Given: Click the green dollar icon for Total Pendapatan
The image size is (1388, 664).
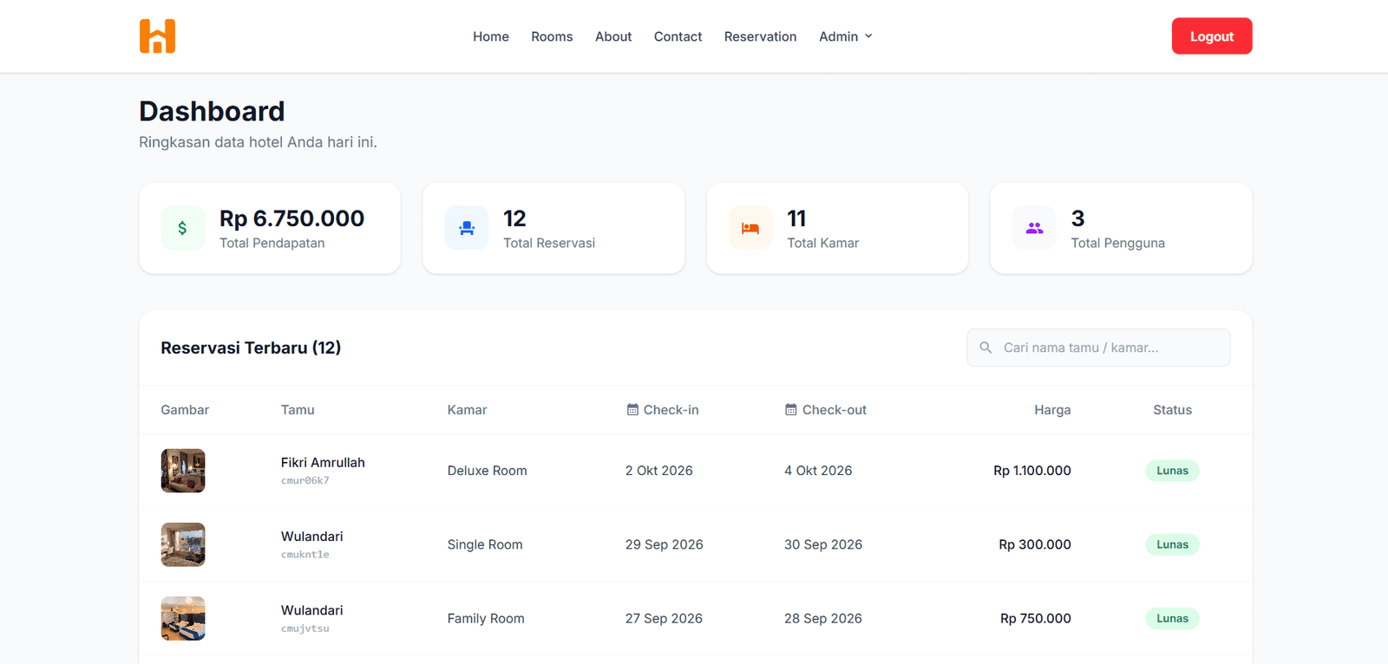Looking at the screenshot, I should coord(182,228).
